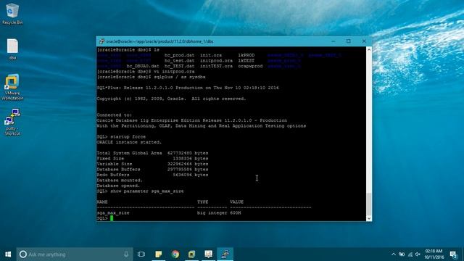Image resolution: width=464 pixels, height=261 pixels.
Task: Click 'Total System Global Area' line
Action: click(152, 153)
